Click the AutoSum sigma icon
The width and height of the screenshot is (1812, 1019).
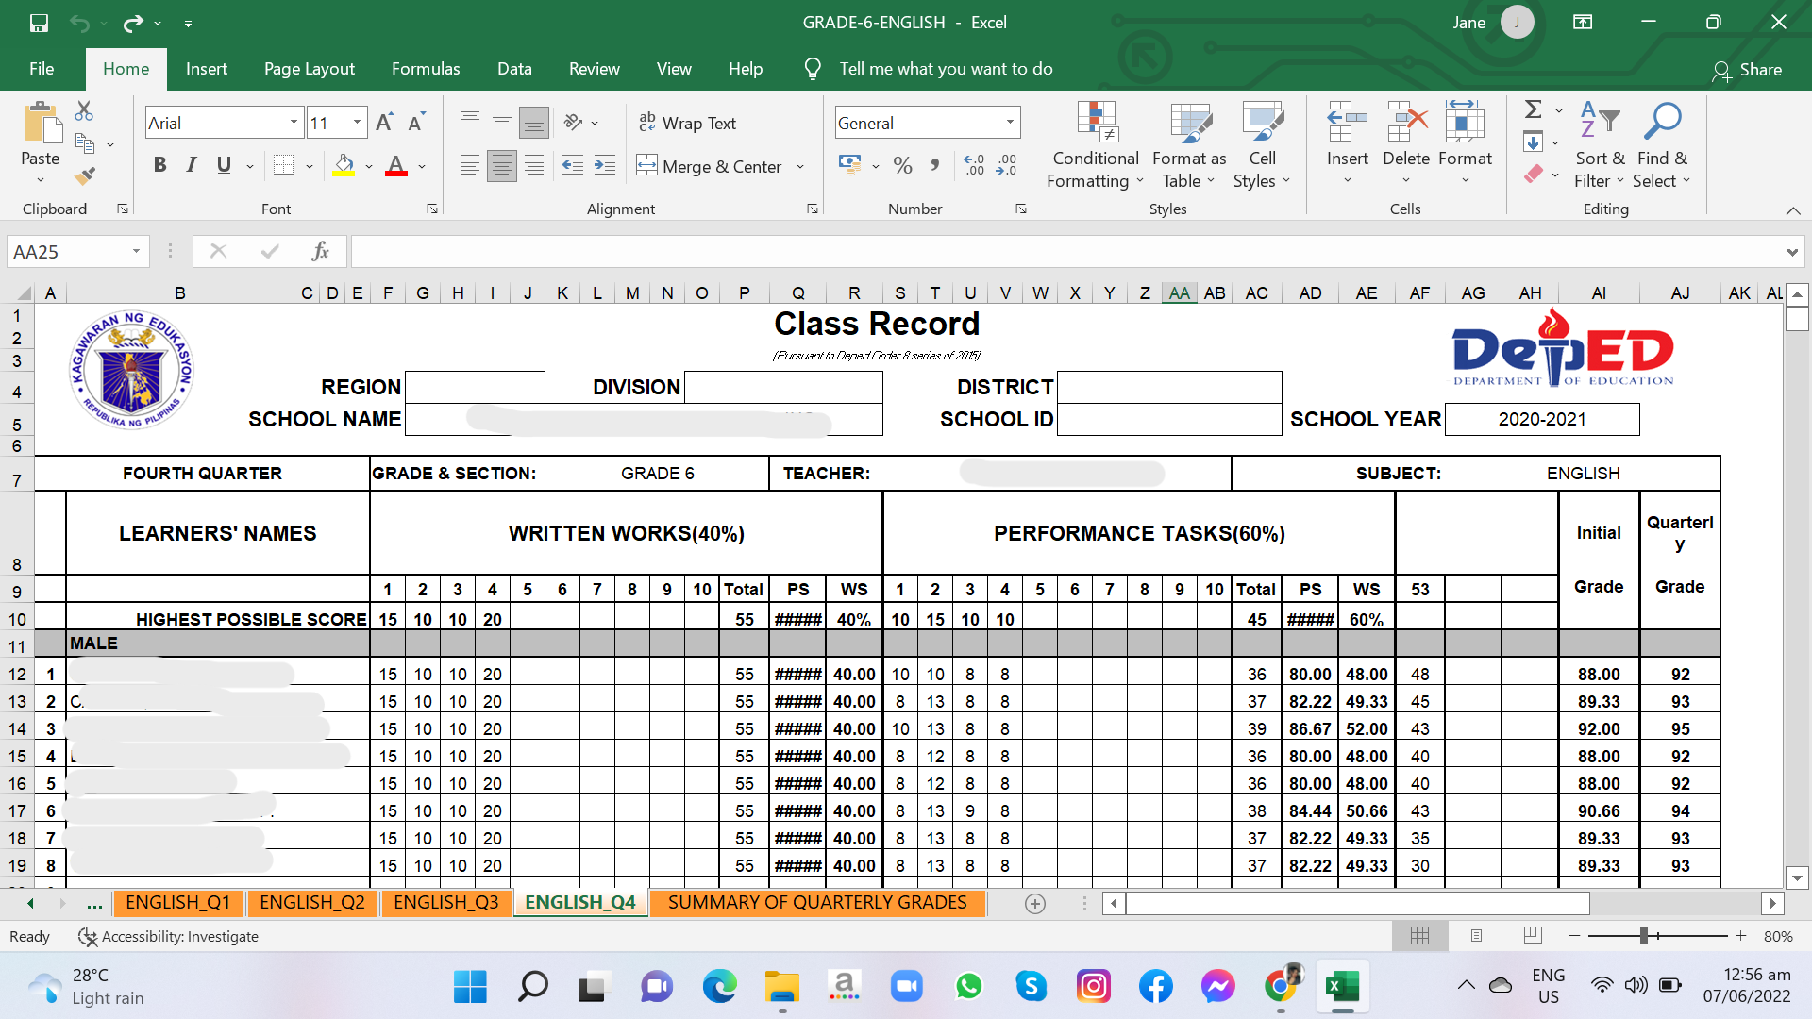point(1534,109)
